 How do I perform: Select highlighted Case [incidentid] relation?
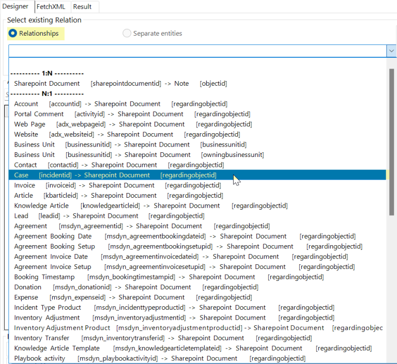[197, 175]
